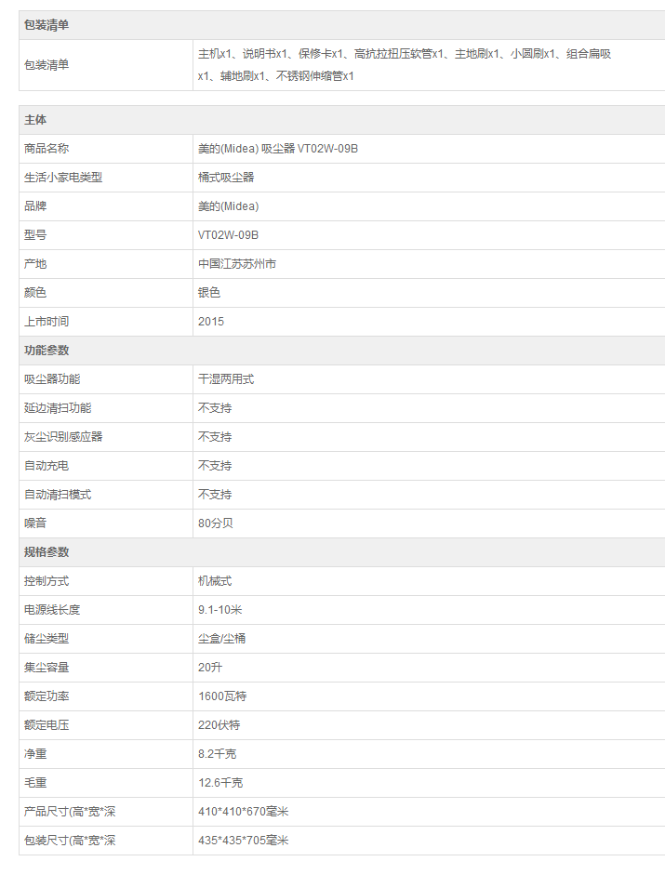Click the 灰尘识别感应器 row label
The height and width of the screenshot is (888, 665).
click(x=63, y=437)
